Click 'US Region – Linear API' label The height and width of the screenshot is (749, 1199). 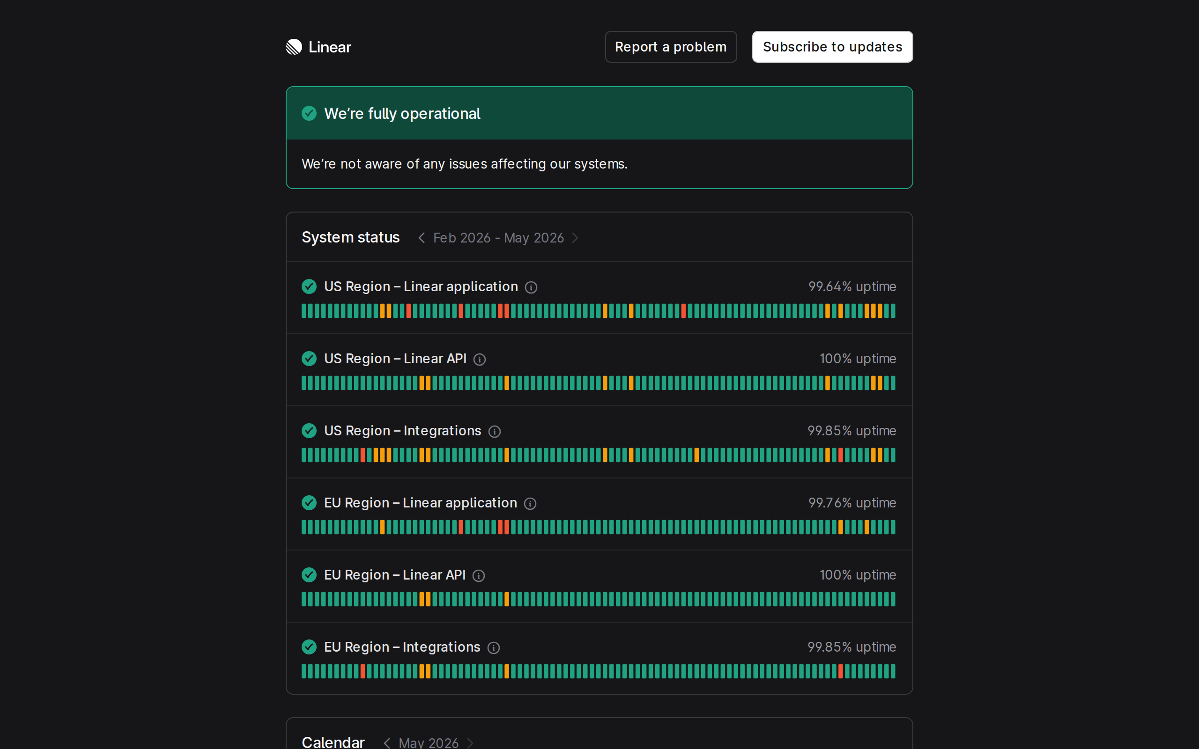pos(395,359)
